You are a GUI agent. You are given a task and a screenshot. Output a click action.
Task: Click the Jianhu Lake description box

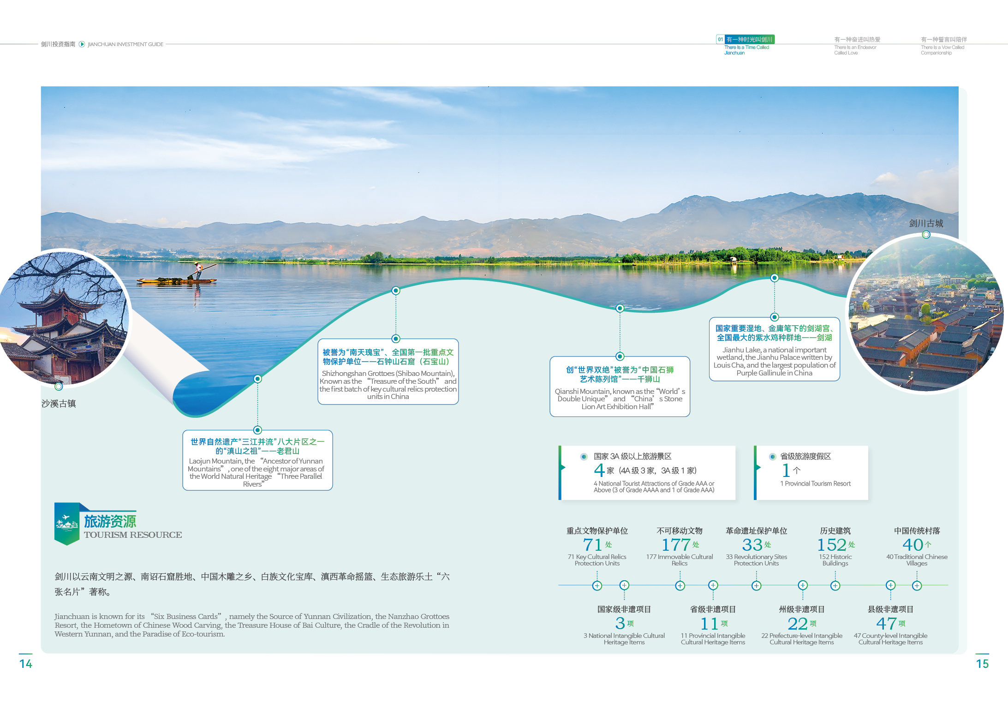click(x=775, y=349)
